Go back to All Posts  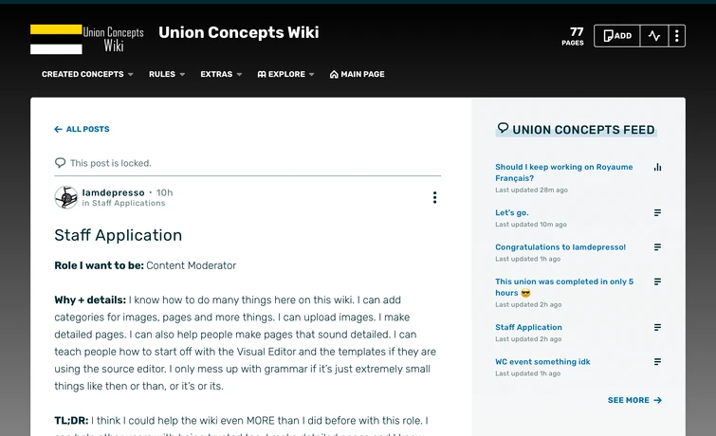click(x=82, y=129)
